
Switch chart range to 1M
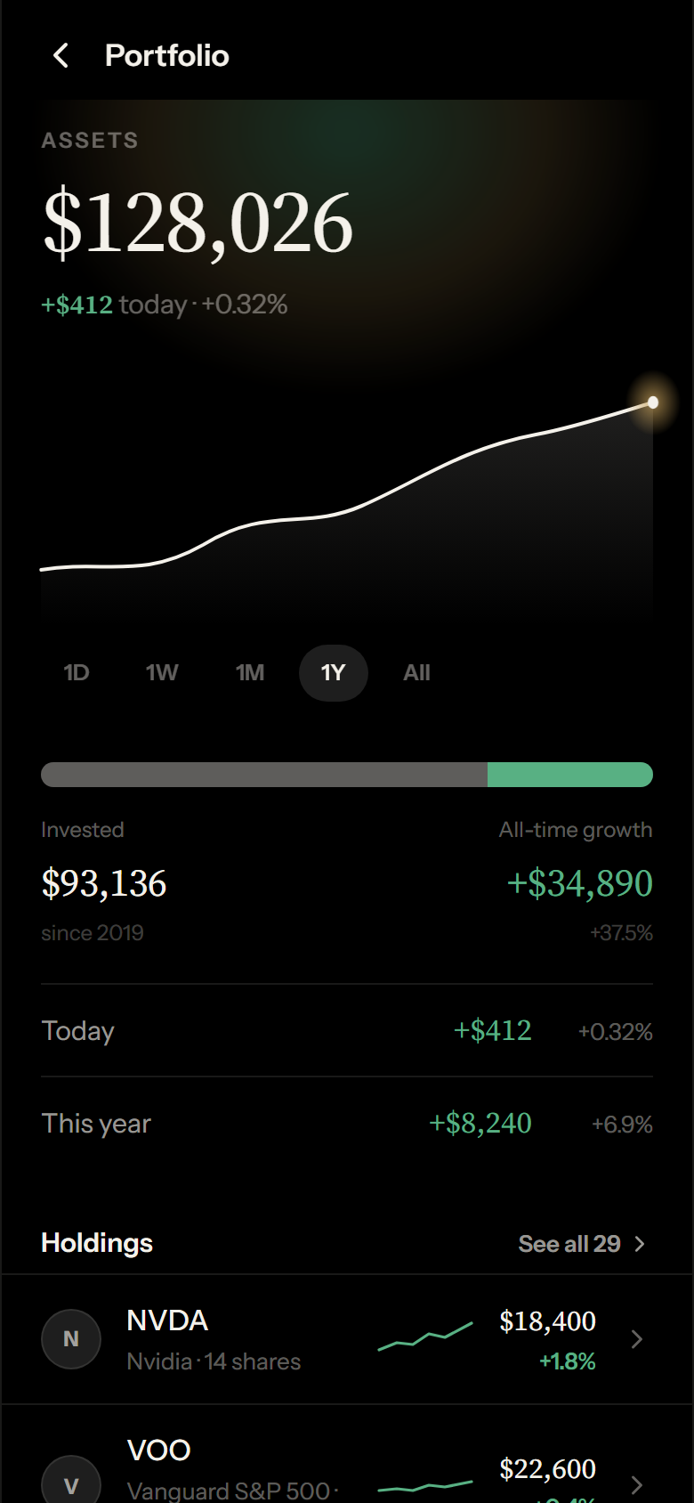250,673
